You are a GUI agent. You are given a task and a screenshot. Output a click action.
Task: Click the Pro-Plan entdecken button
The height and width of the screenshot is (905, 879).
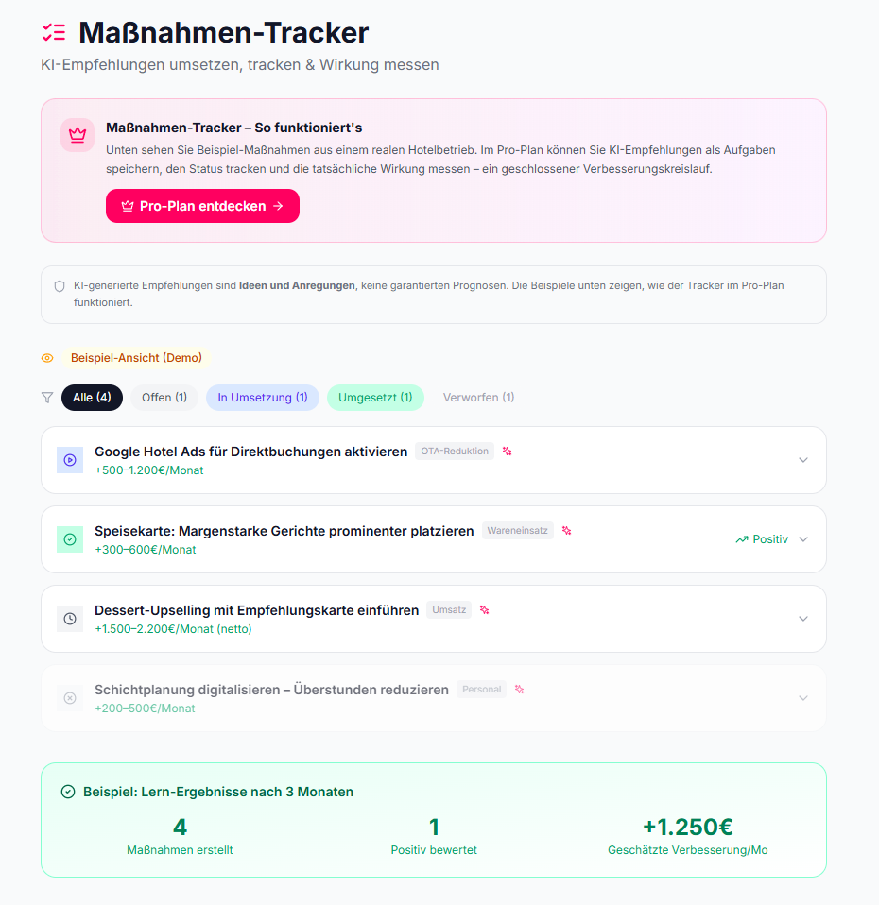[x=202, y=206]
